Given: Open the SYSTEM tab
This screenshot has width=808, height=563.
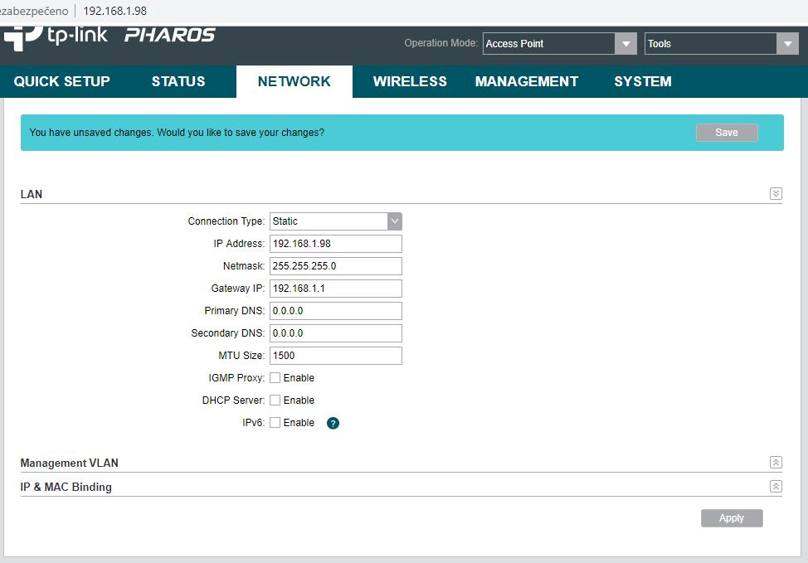Looking at the screenshot, I should 643,81.
